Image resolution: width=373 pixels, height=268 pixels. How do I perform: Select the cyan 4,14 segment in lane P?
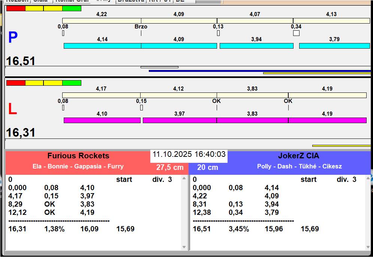click(x=102, y=46)
